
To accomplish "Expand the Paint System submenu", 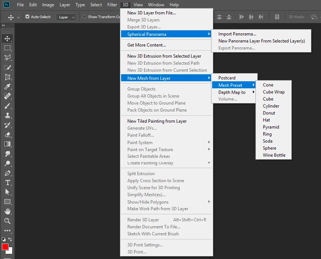I will [x=166, y=143].
